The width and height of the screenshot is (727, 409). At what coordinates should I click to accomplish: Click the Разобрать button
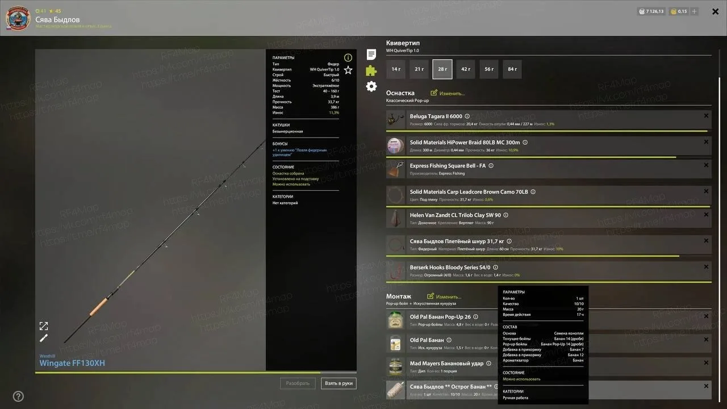[x=298, y=383]
